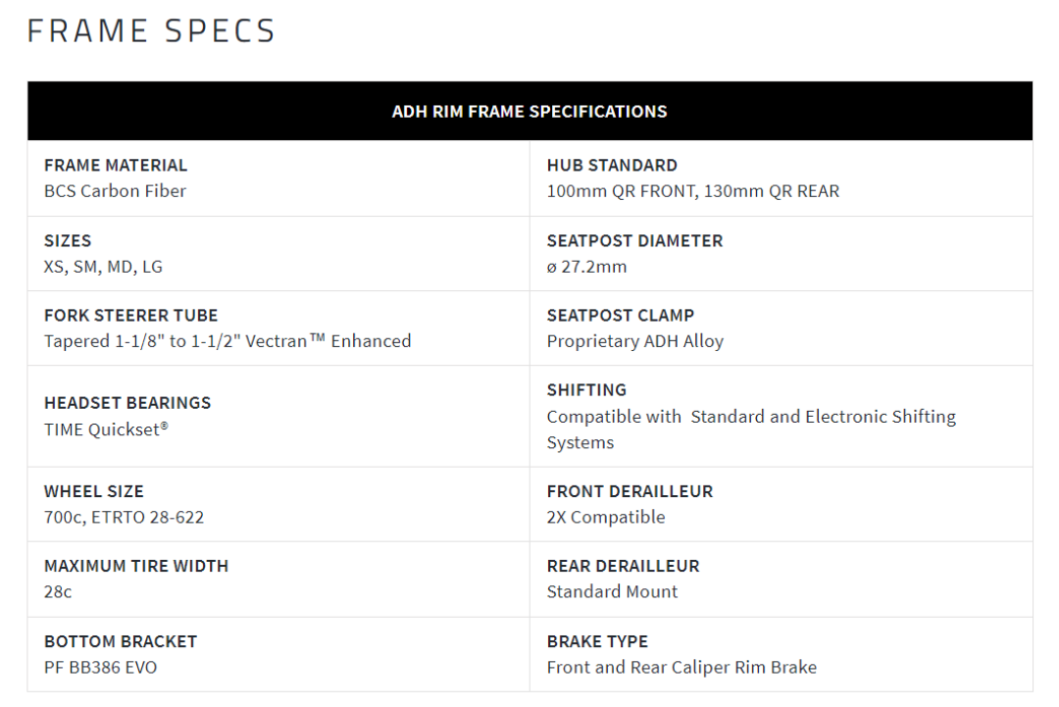Screen dimensions: 1059x707
Task: Click the BCS Carbon Fiber value
Action: click(x=115, y=191)
